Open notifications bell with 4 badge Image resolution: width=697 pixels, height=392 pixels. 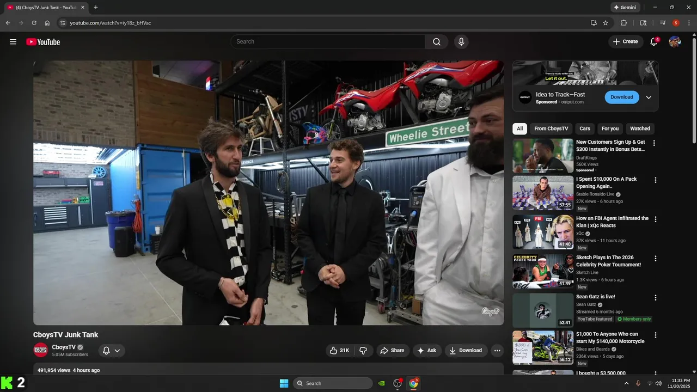[x=654, y=42]
